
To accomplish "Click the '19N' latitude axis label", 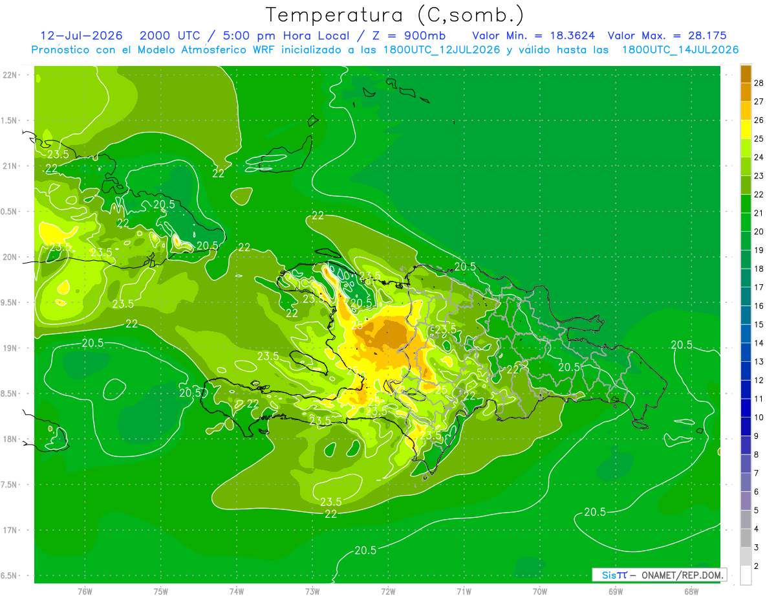I will tap(10, 348).
